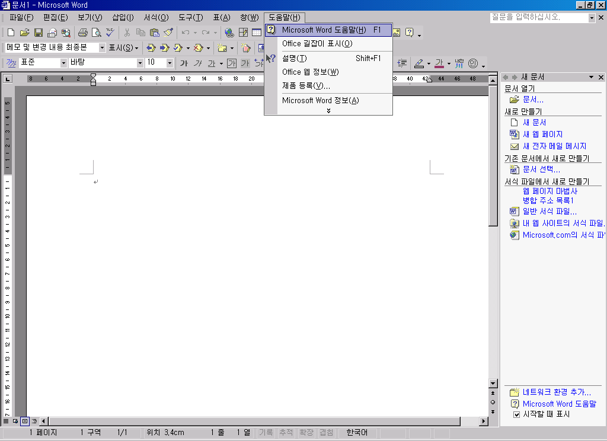
Task: Open the 메모 및 변경 내용 최종본 dropdown
Action: [102, 47]
